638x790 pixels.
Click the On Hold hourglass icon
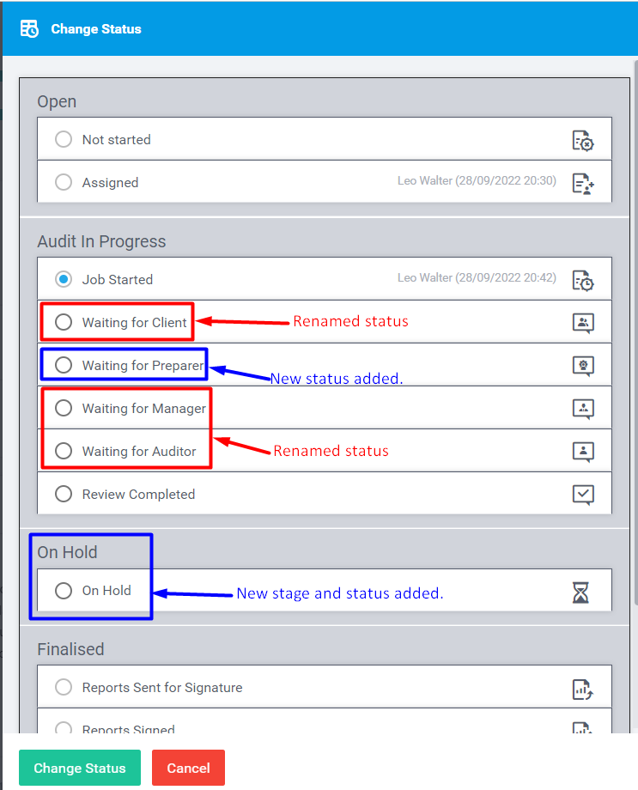pos(580,592)
